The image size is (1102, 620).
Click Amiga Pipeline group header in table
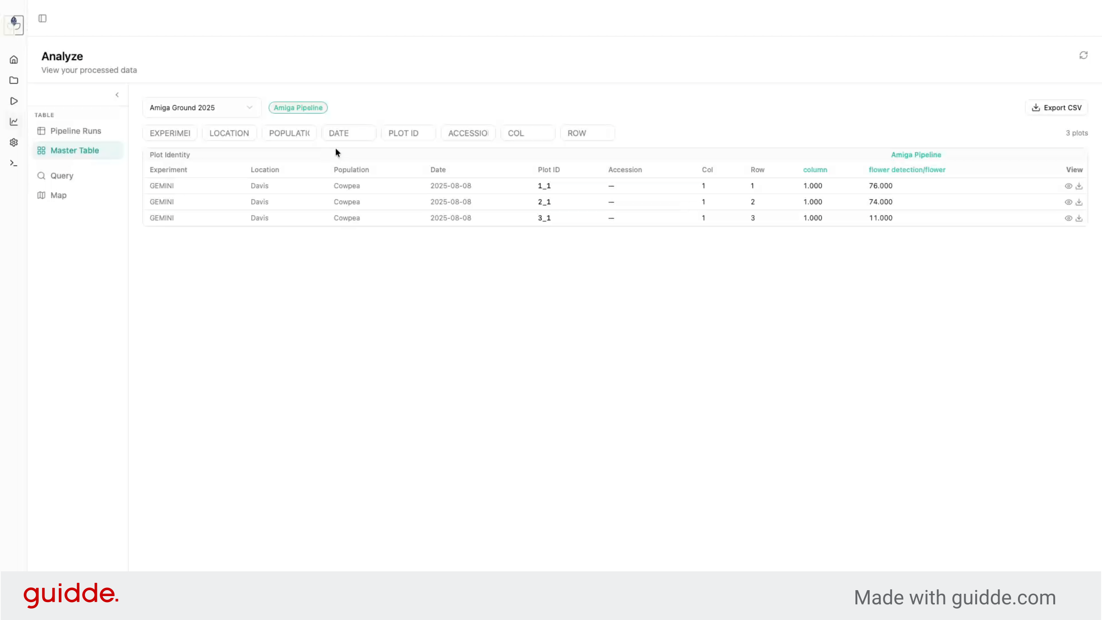pos(916,155)
